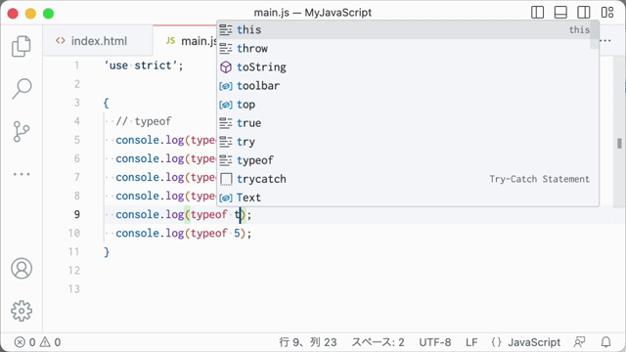Open the Accounts menu
The image size is (626, 352).
pos(22,268)
